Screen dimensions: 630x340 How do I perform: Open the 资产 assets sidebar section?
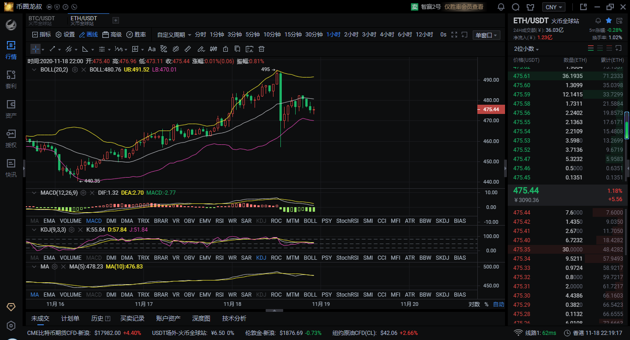tap(11, 109)
